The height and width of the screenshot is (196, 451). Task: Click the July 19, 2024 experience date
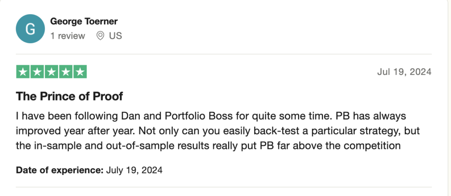(134, 170)
